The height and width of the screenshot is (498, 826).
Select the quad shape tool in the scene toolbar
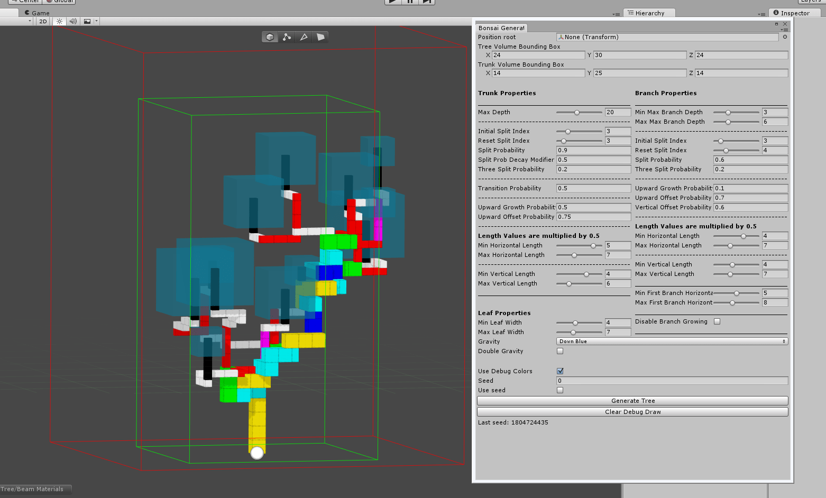point(320,37)
